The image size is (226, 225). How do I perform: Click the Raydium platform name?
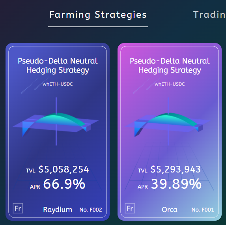pos(58,210)
